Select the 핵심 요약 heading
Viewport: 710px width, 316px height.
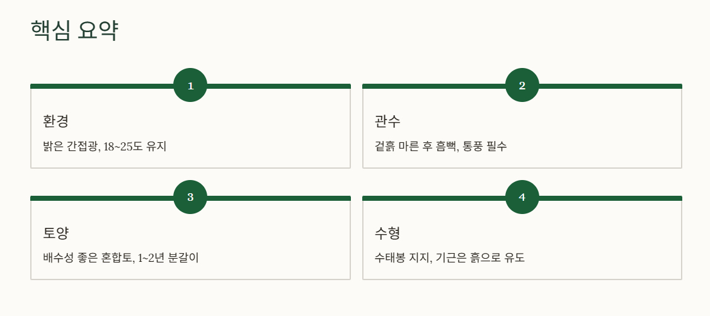click(x=74, y=31)
